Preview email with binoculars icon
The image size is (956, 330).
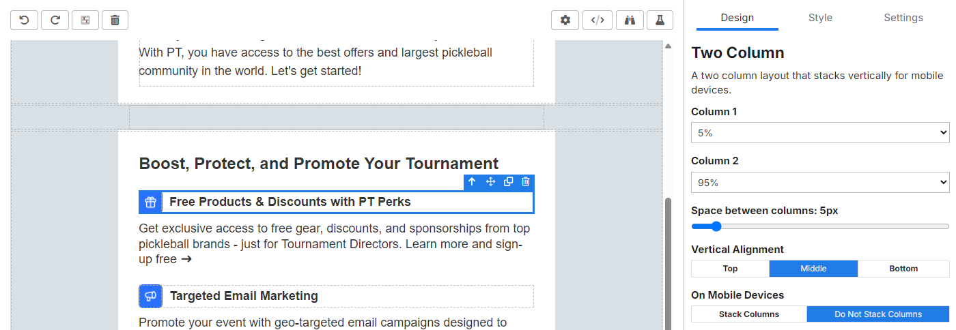(630, 20)
